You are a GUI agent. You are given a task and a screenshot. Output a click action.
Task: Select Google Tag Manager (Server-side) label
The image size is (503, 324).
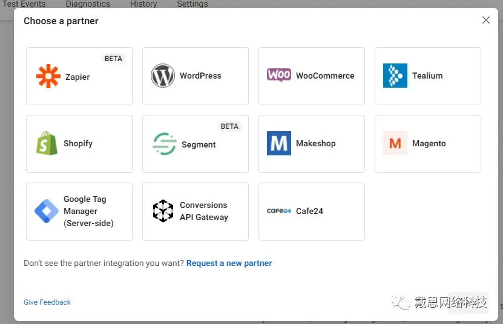point(88,211)
